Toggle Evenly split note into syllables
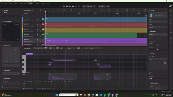The image size is (173, 97). (3, 87)
